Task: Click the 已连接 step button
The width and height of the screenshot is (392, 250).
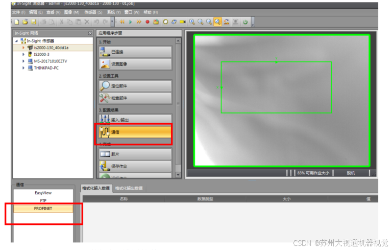Action: point(135,52)
